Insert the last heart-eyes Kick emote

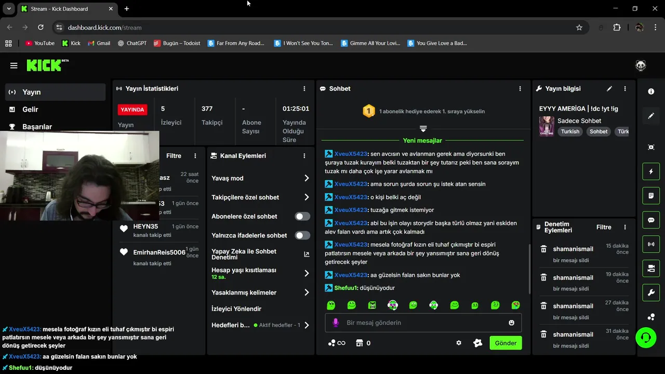(x=515, y=305)
